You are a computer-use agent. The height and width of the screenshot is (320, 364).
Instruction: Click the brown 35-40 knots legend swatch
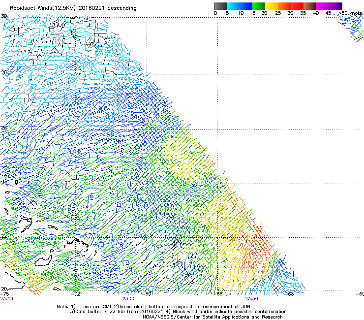click(x=310, y=6)
